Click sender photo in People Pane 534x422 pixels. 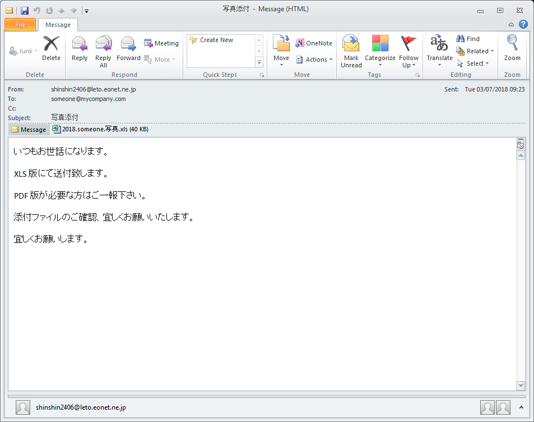[x=23, y=407]
